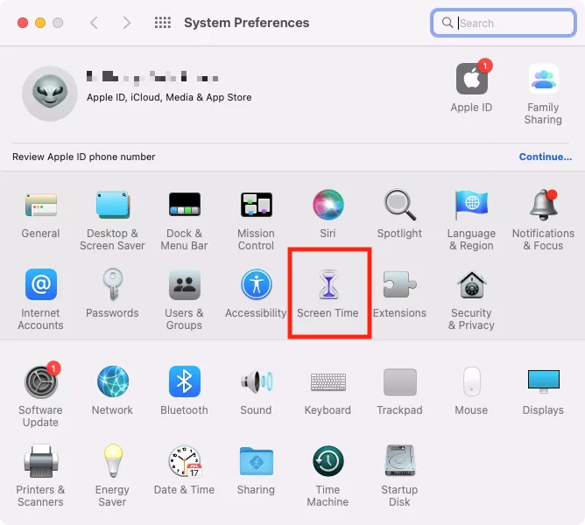Show all preferences grid button
The image size is (585, 525).
point(163,23)
